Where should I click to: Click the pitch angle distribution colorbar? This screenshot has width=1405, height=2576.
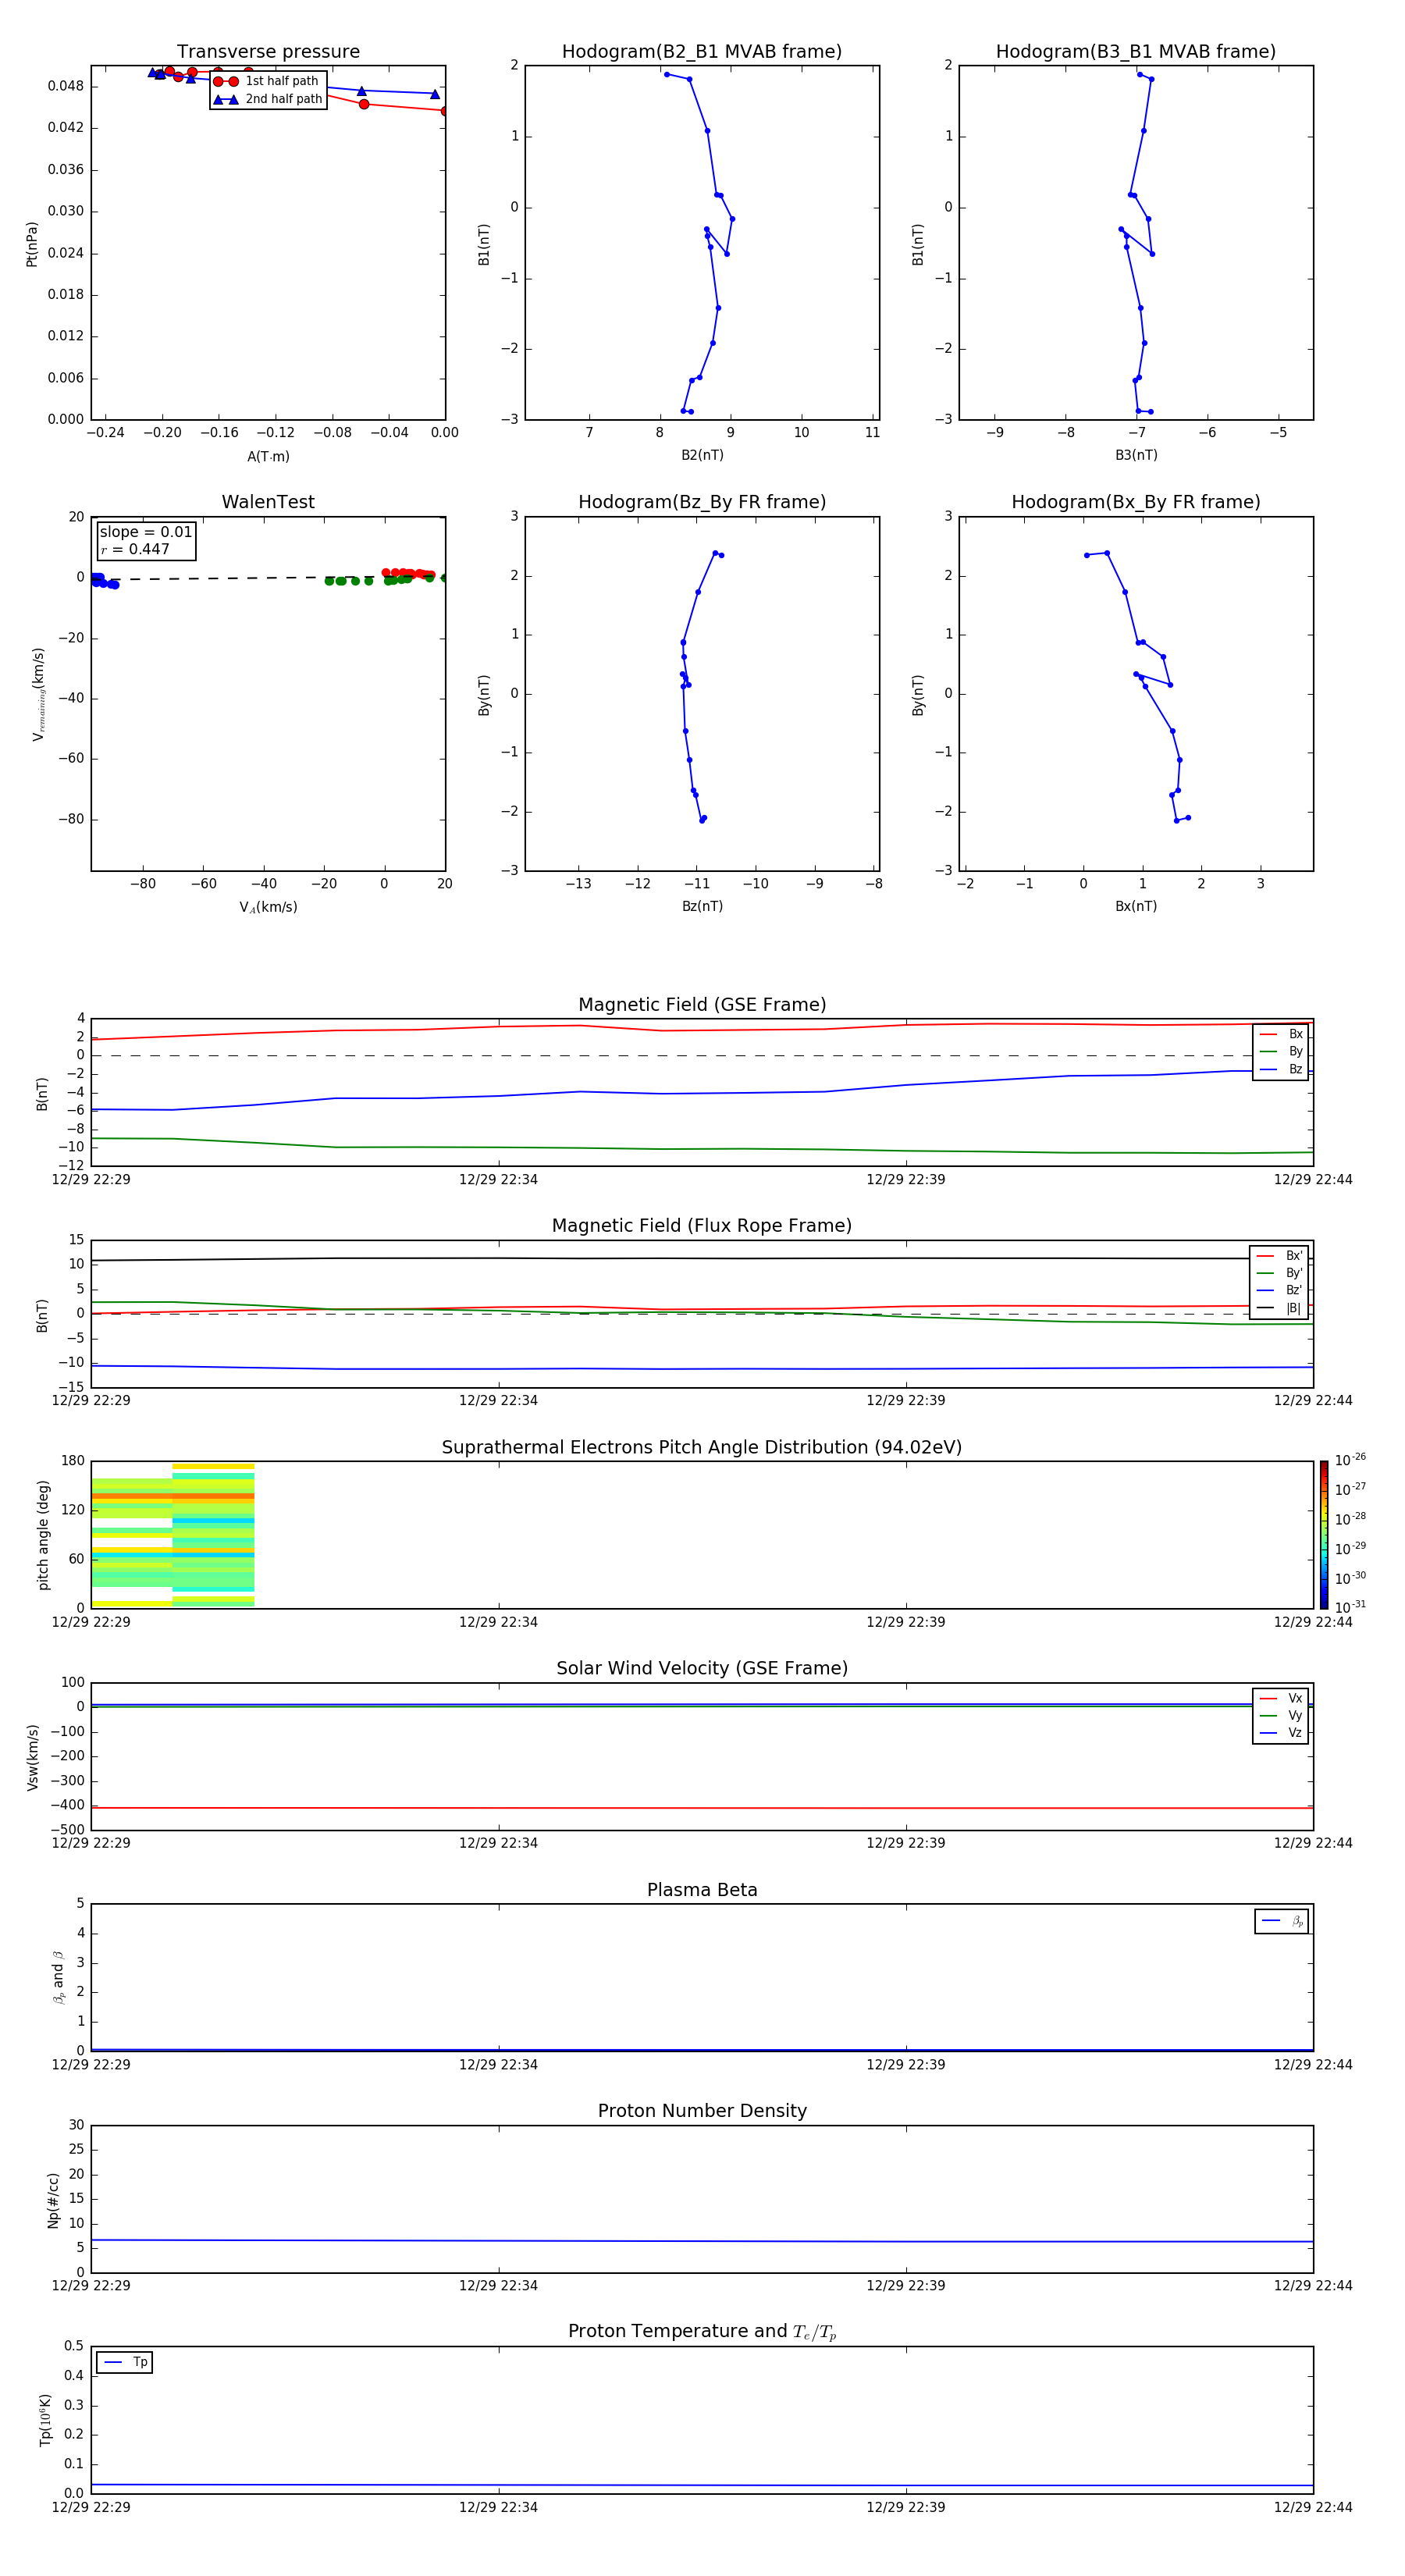click(x=1323, y=1534)
